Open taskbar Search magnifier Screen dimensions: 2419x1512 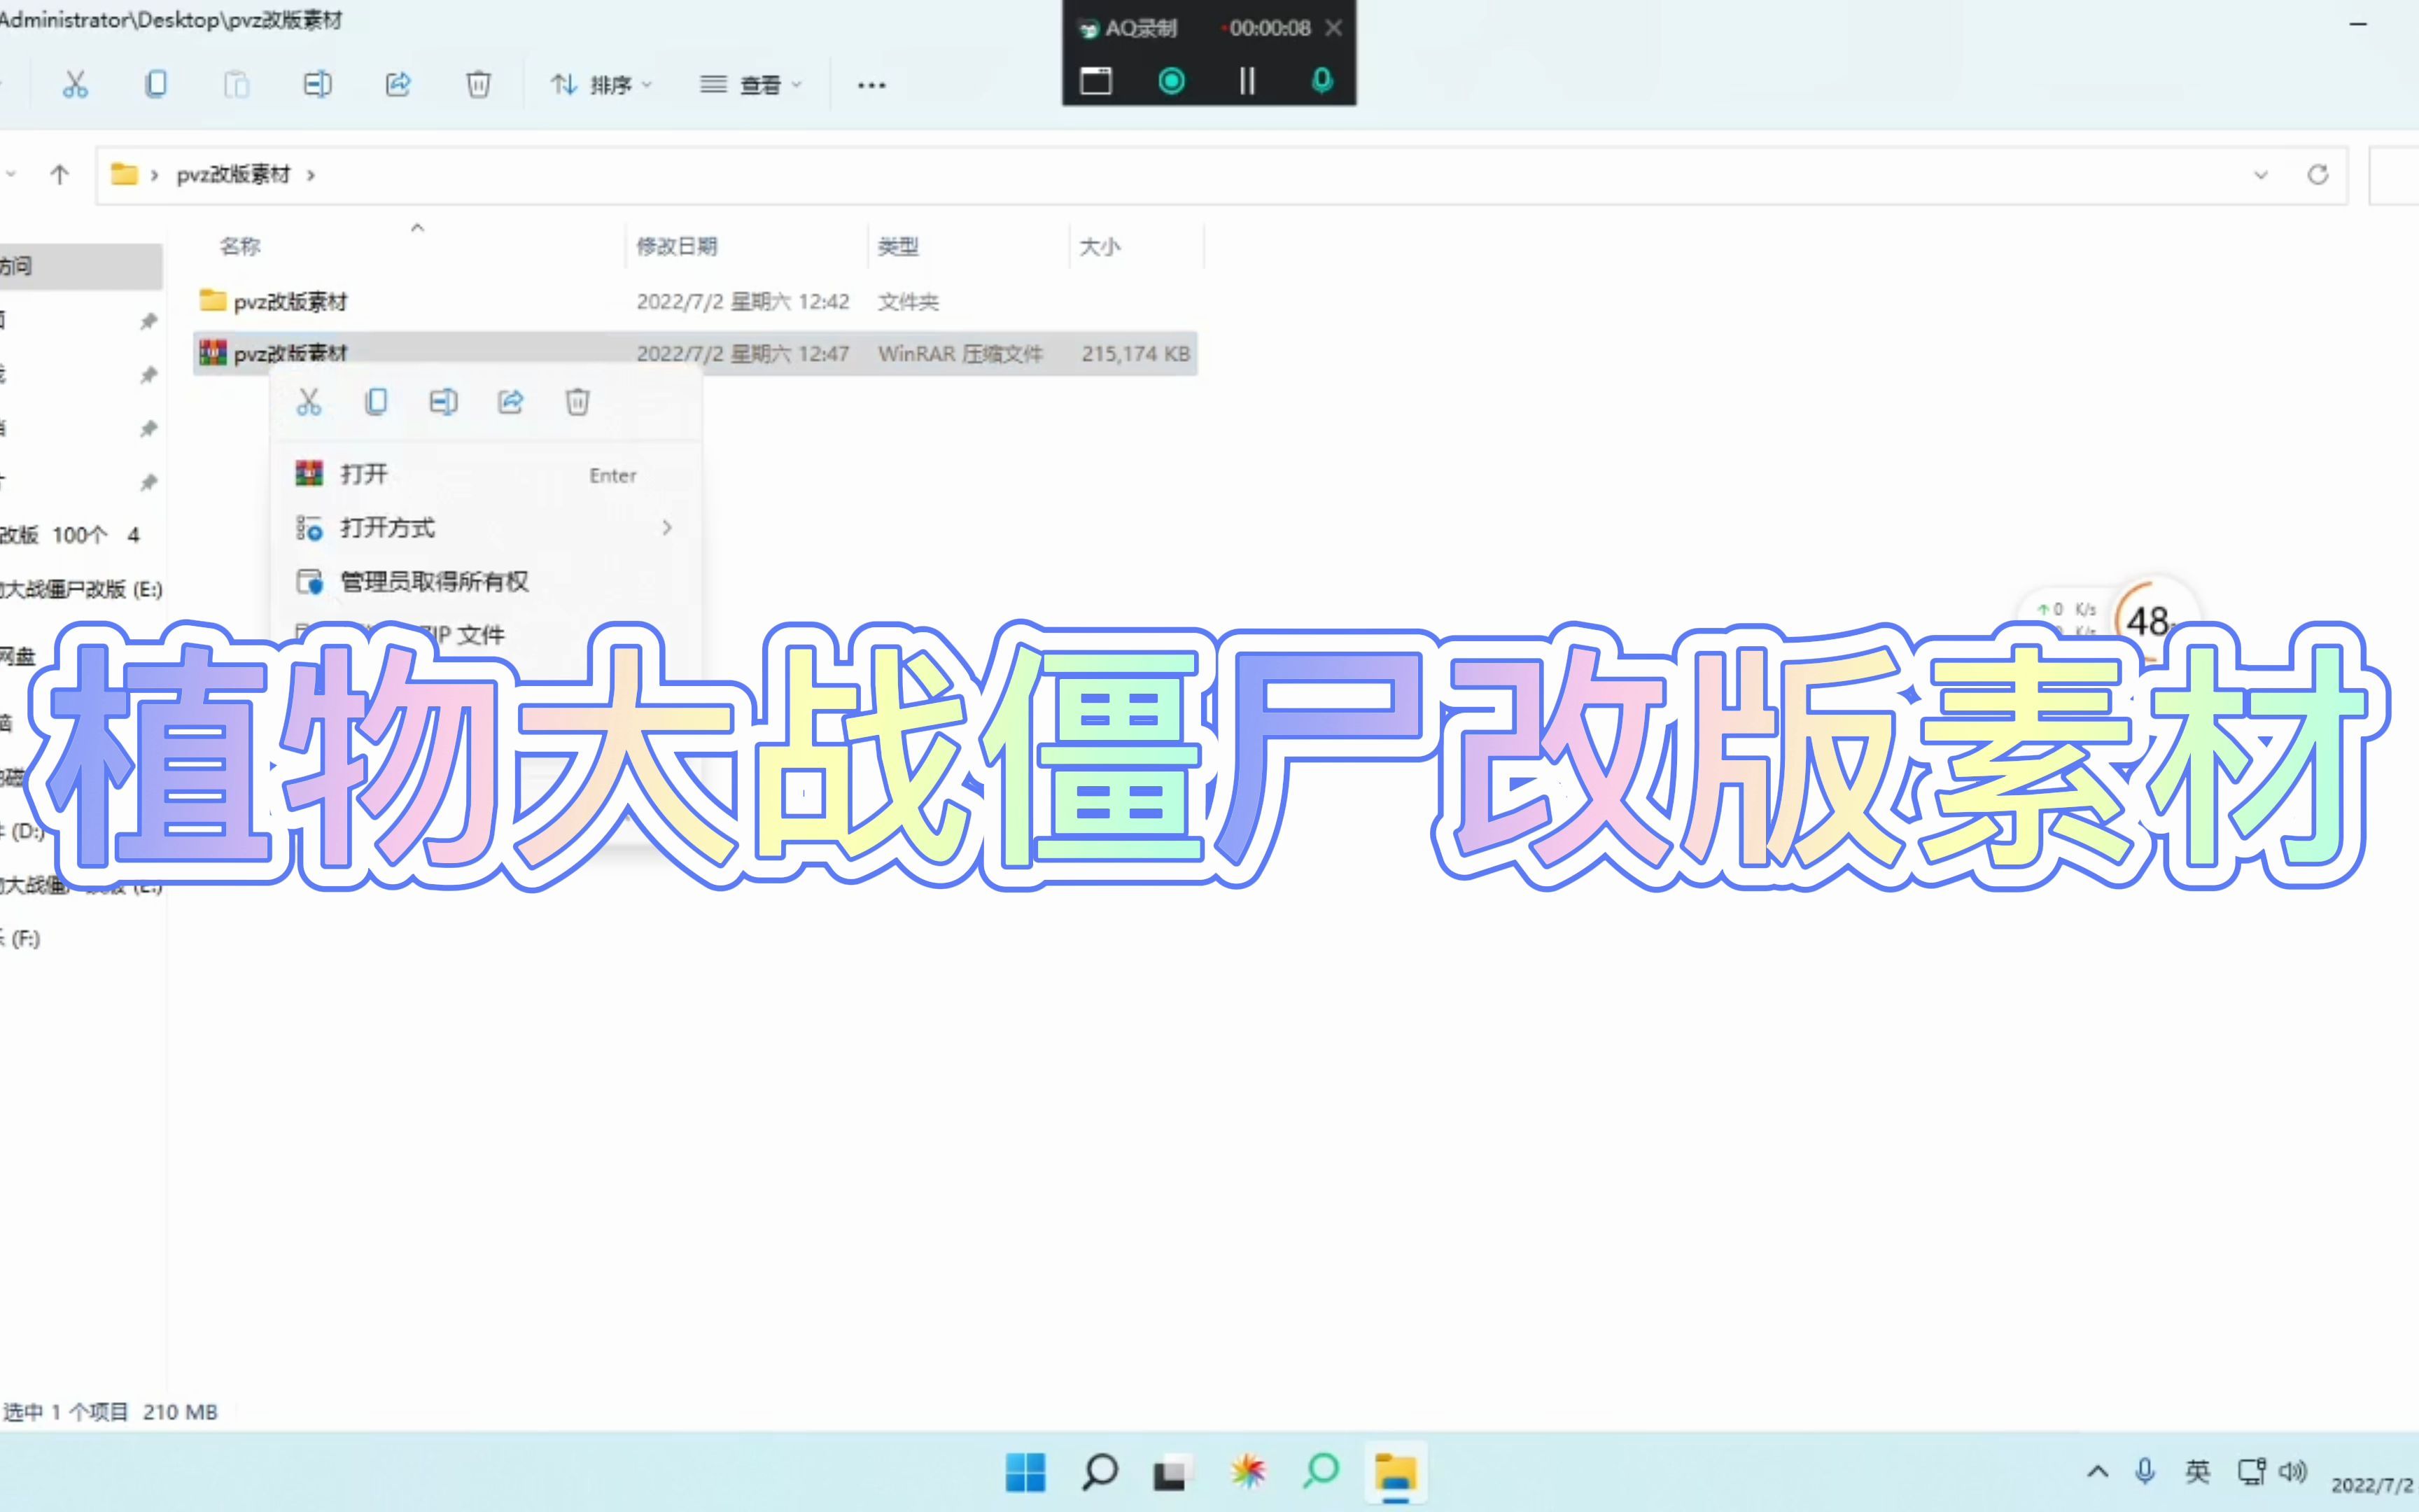coord(1100,1472)
